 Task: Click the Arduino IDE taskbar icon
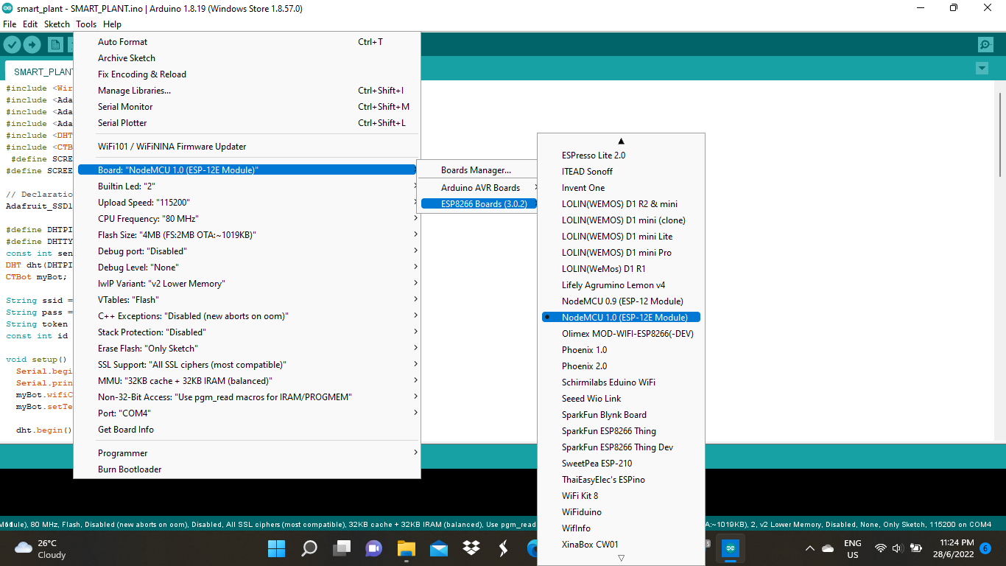[731, 548]
